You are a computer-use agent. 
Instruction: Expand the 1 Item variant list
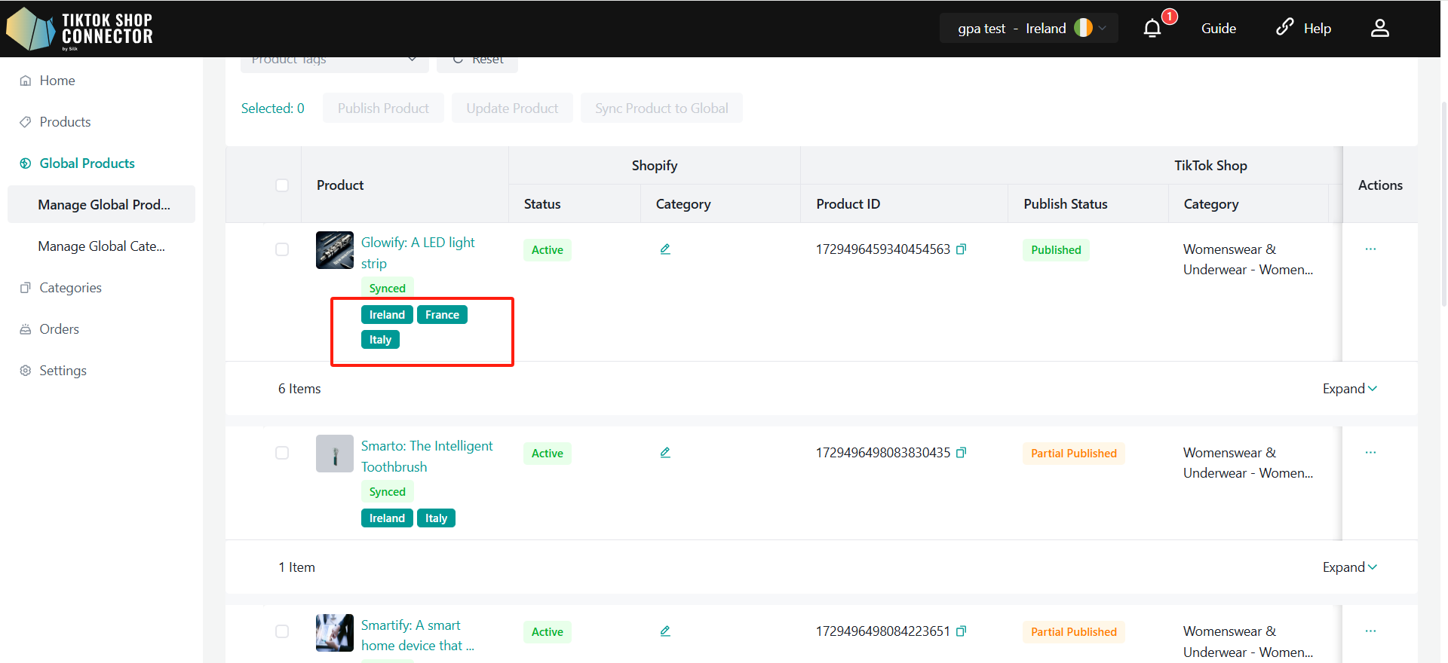(1350, 567)
